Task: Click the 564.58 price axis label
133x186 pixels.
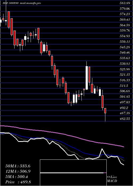Action: (124, 25)
